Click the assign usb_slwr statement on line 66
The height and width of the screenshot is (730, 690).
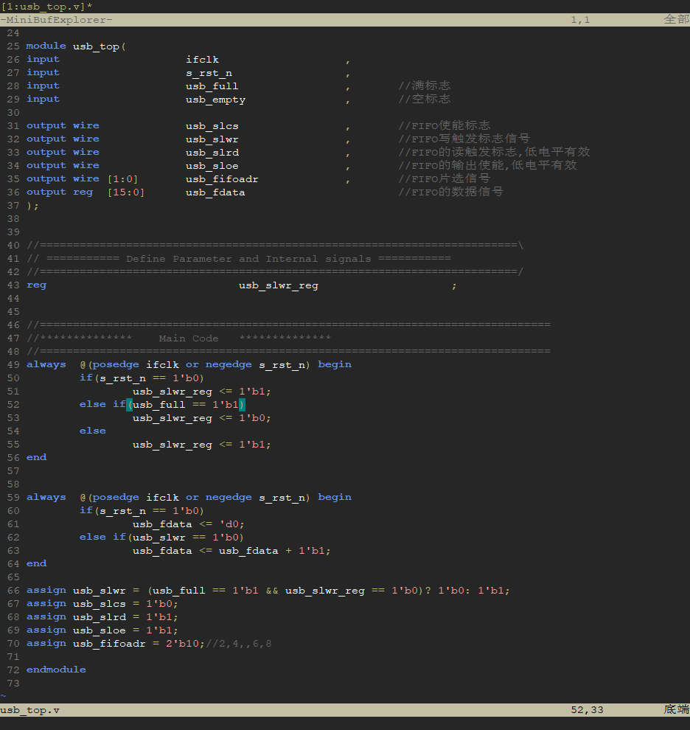pyautogui.click(x=268, y=591)
